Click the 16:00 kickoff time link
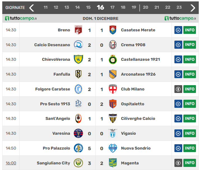 click(x=11, y=163)
